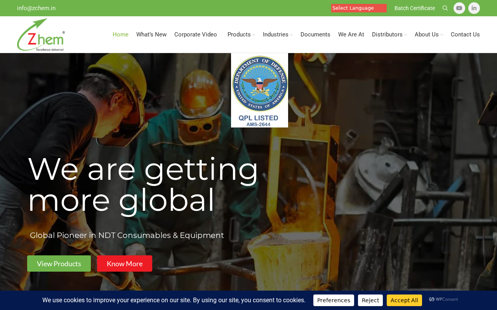
Task: Accept All cookies
Action: point(404,300)
